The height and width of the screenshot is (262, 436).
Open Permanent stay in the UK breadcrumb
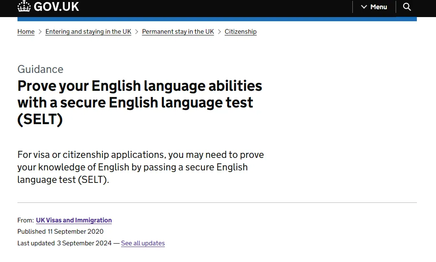(178, 32)
